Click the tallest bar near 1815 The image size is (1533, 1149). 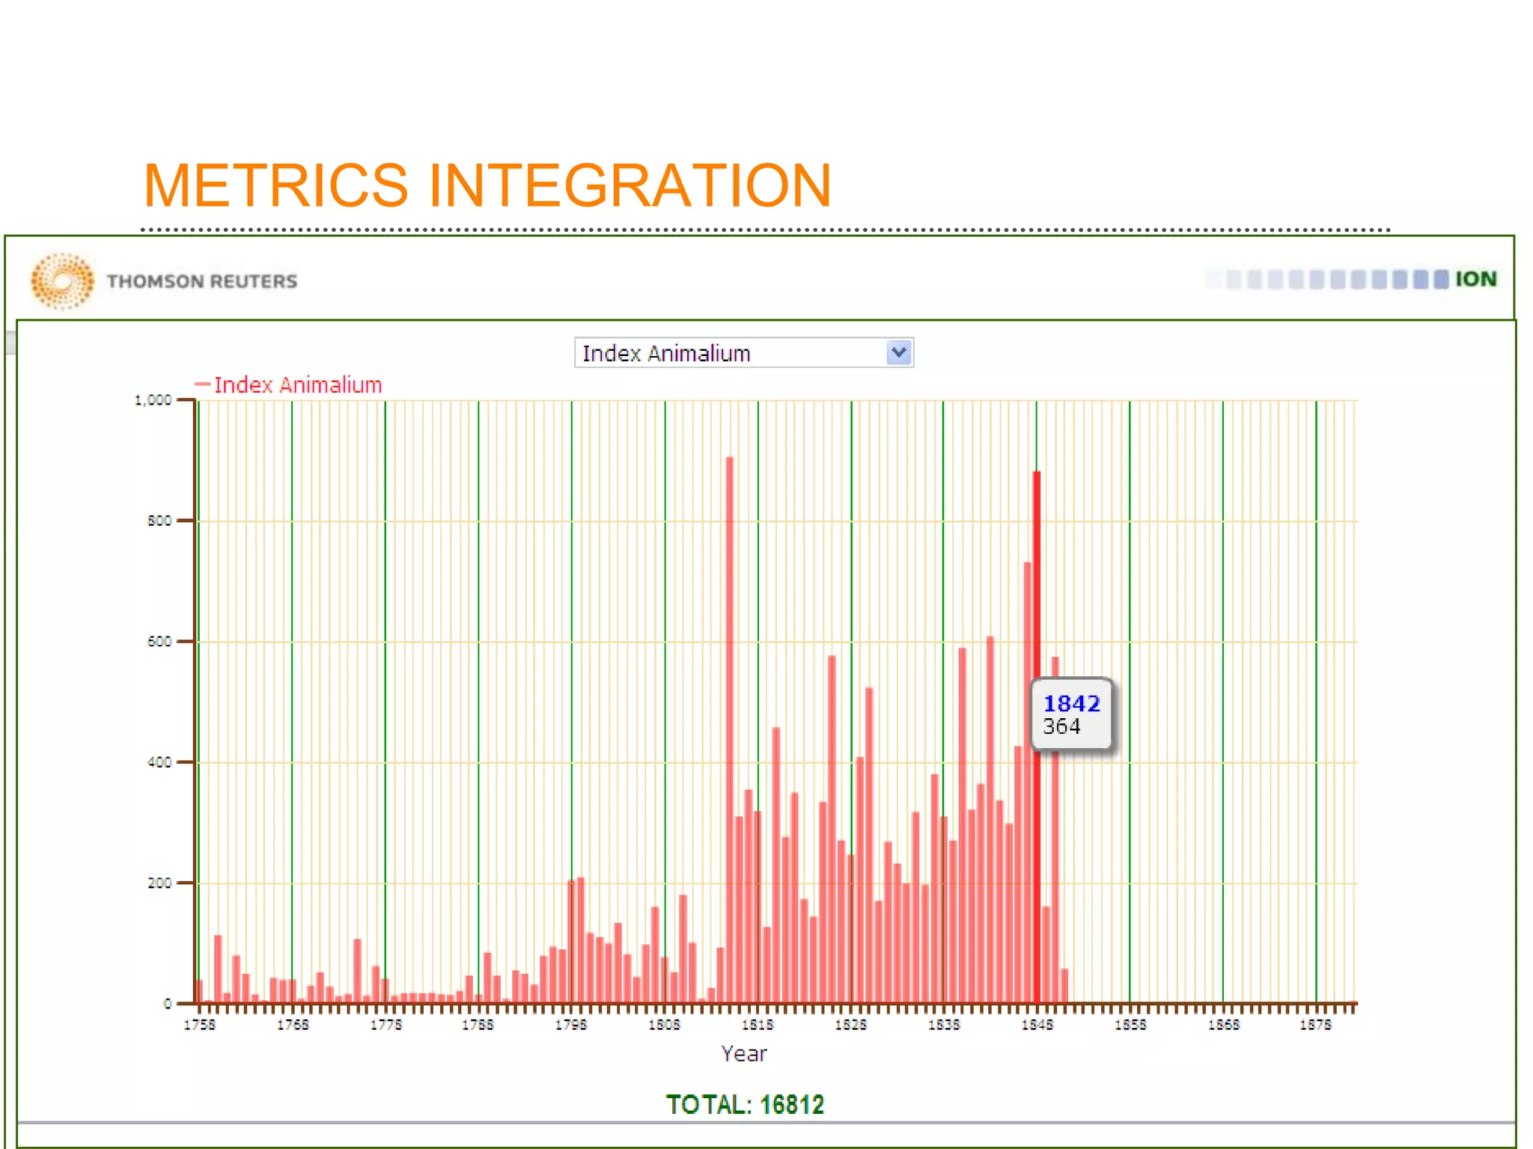point(730,730)
